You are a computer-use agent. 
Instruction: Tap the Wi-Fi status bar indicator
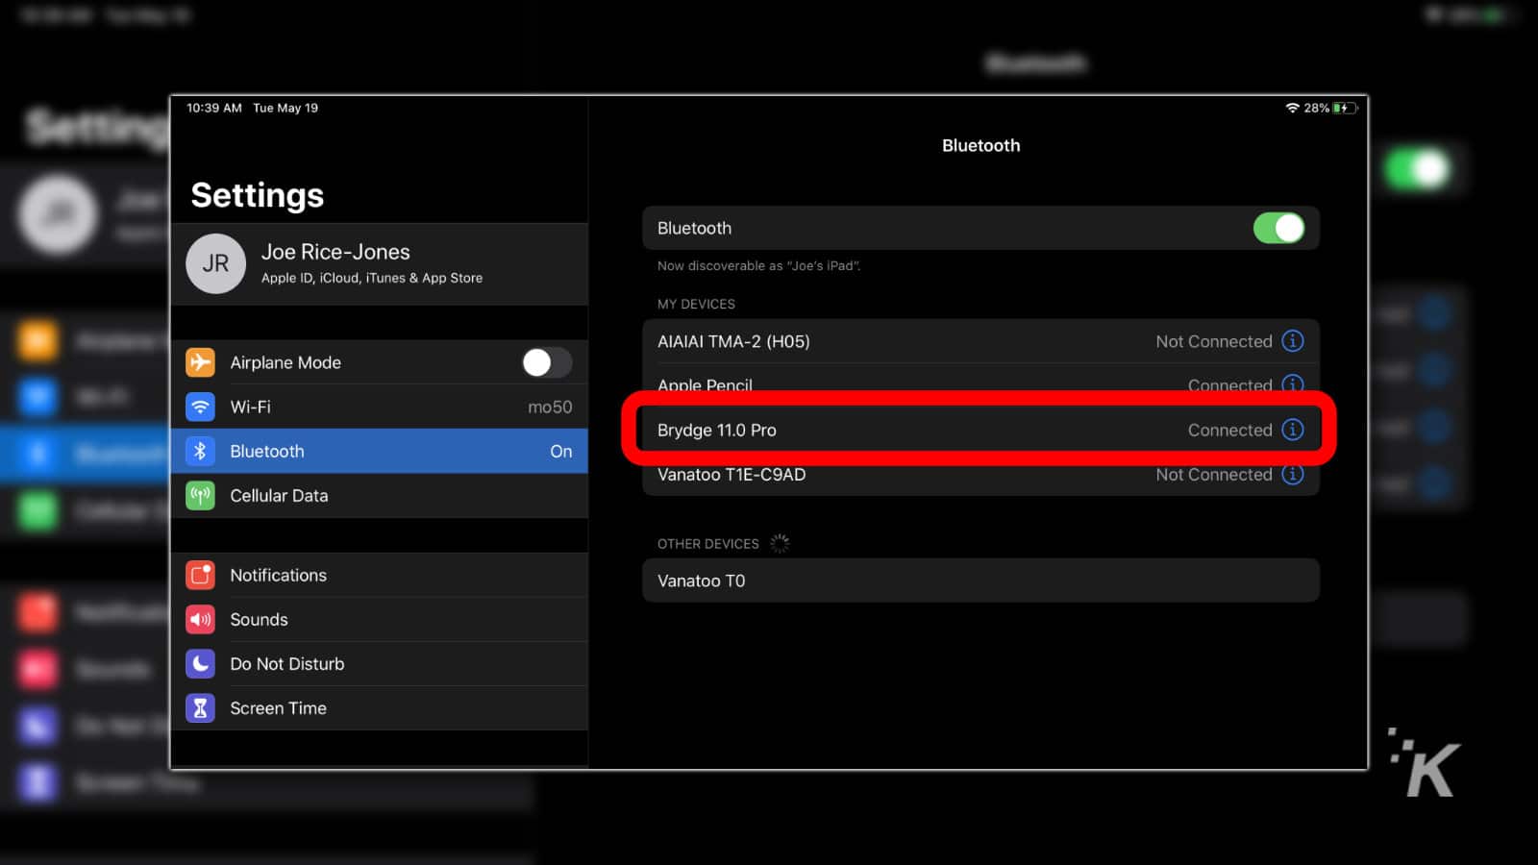pos(1293,108)
